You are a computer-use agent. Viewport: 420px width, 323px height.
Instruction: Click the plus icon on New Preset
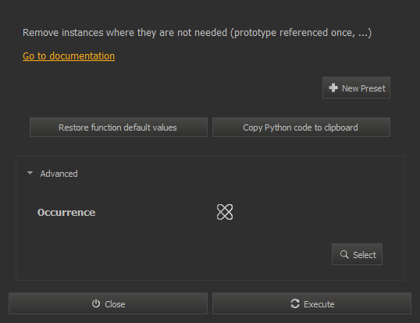tap(333, 88)
